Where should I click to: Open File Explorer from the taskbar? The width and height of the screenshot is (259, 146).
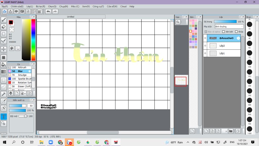tap(41, 142)
